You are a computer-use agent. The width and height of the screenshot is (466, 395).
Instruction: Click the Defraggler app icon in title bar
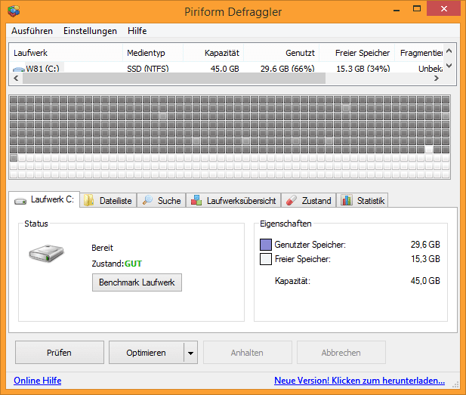(14, 11)
